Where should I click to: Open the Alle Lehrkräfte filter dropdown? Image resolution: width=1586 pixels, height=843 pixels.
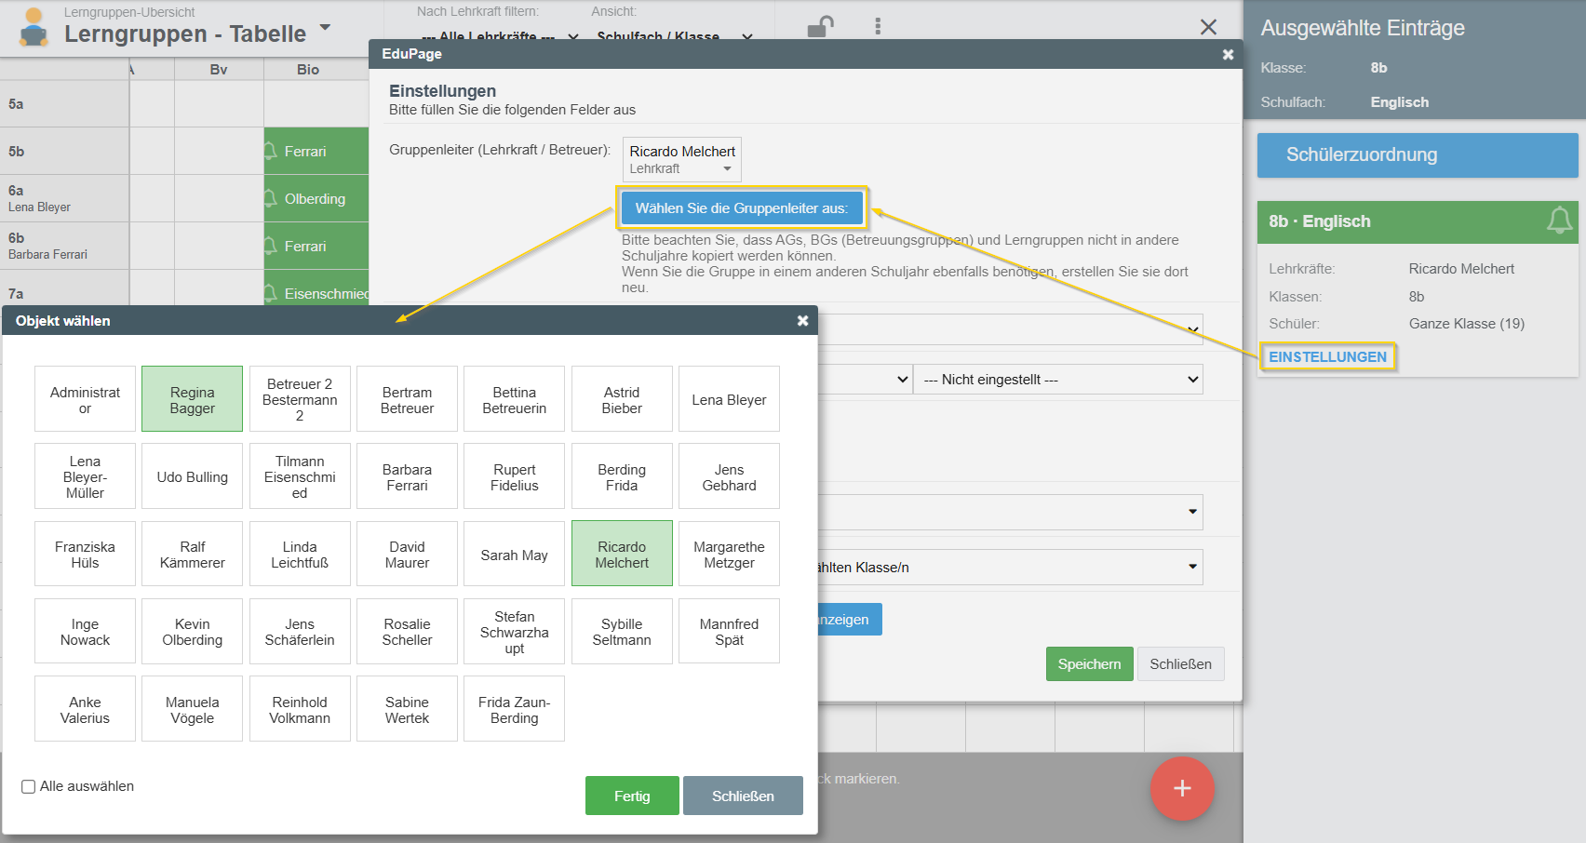(500, 36)
